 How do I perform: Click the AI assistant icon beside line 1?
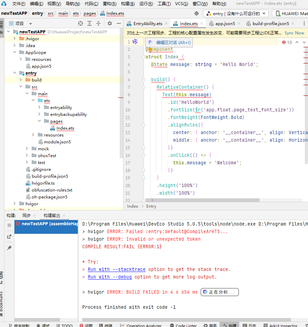point(135,42)
